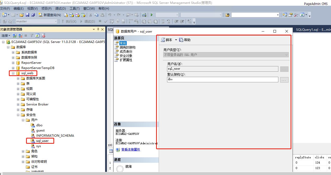
Task: Click the Cut scissors icon
Action: 91,15
